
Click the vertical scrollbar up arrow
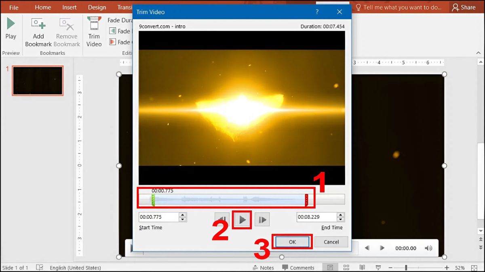(x=481, y=62)
